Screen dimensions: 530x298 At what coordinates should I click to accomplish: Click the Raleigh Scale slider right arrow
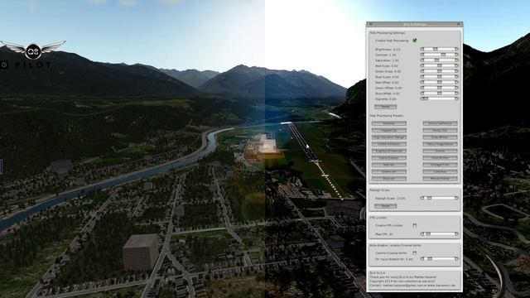(456, 198)
